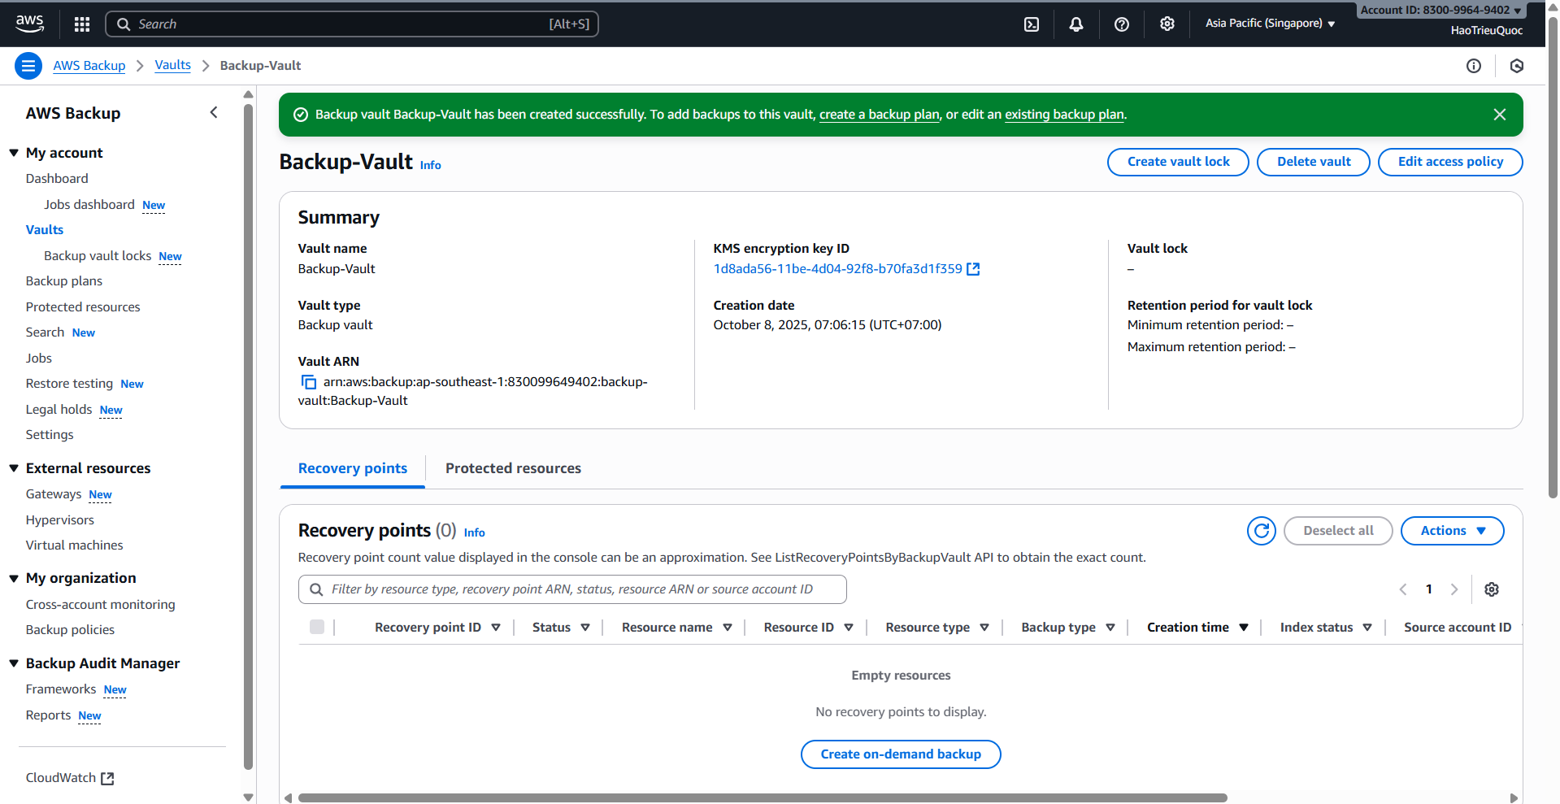Viewport: 1560px width, 804px height.
Task: Click the AWS home logo
Action: coord(29,24)
